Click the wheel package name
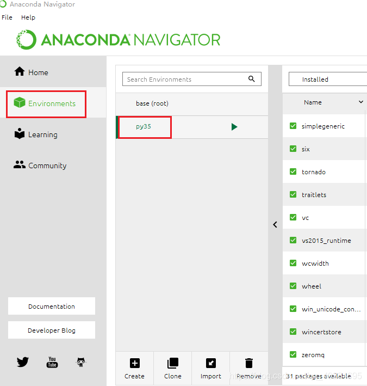 (312, 286)
